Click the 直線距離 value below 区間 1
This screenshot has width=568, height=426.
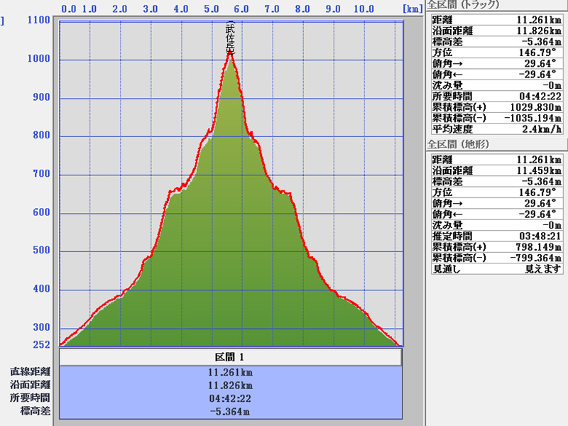coord(230,372)
